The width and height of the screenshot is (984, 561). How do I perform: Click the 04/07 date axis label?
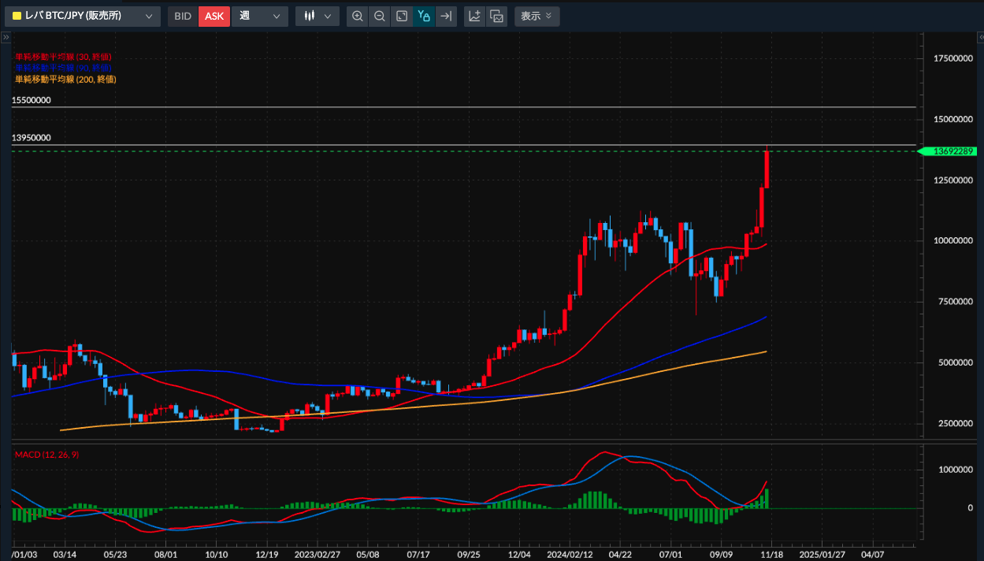(x=873, y=554)
